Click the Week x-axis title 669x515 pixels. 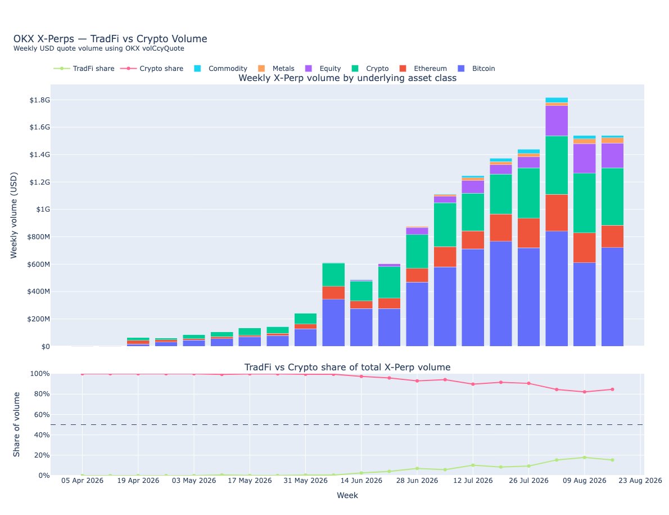pos(347,495)
